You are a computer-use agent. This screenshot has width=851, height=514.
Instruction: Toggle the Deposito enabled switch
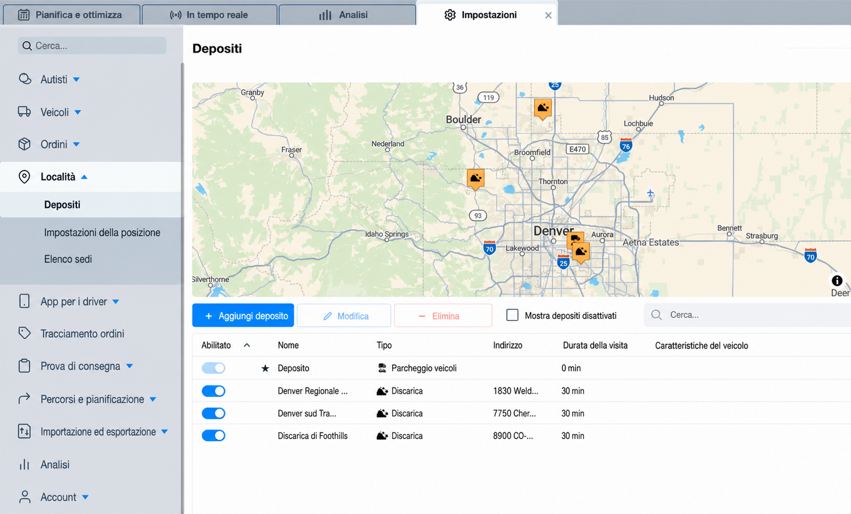coord(213,368)
